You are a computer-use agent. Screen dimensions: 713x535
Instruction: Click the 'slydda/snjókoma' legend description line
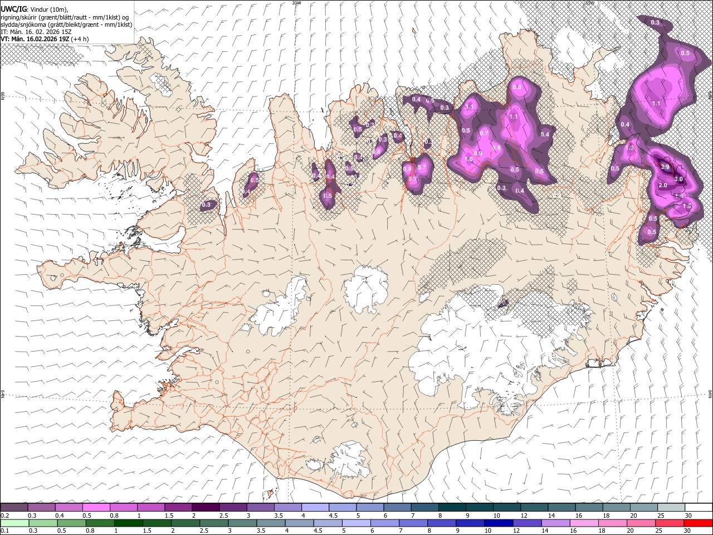point(66,25)
